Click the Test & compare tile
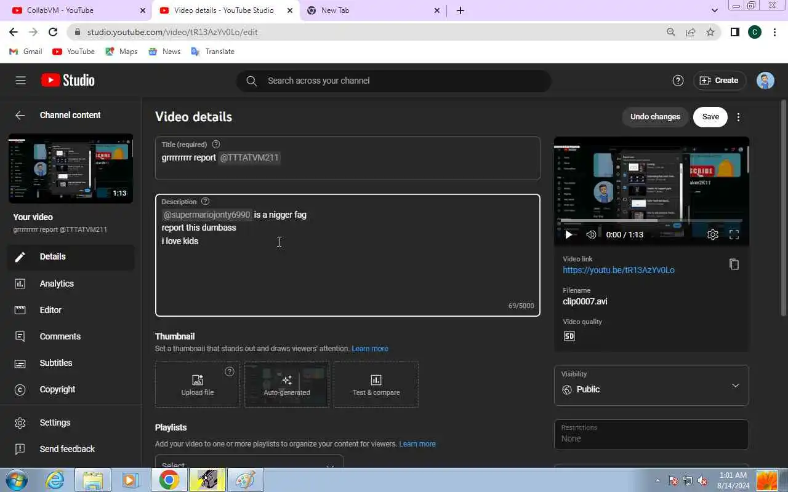Viewport: 788px width, 492px height. tap(376, 384)
